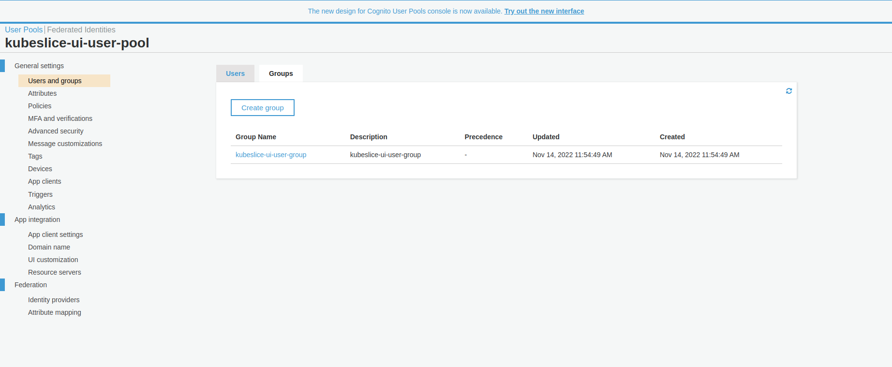Open the kubeslice-ui-user-group link
The width and height of the screenshot is (892, 367).
[271, 155]
